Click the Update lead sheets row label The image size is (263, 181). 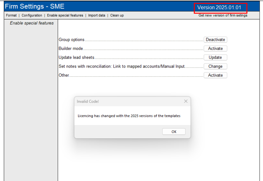pos(76,58)
